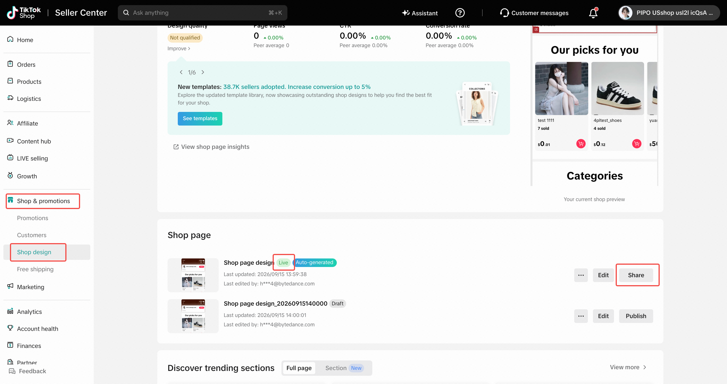This screenshot has height=384, width=727.
Task: Go to next tip in 1/6 carousel
Action: pos(203,72)
